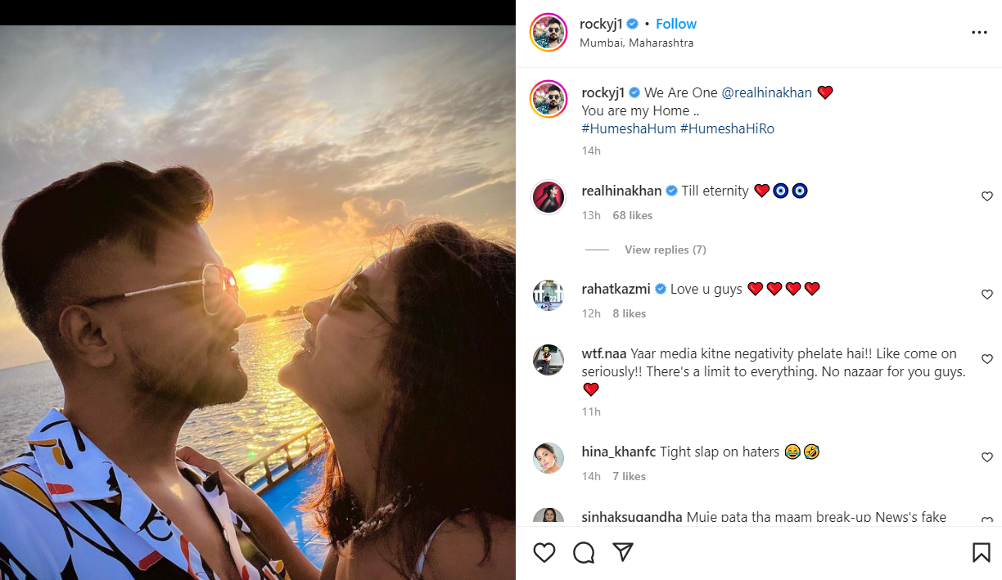Image resolution: width=1002 pixels, height=580 pixels.
Task: Open rahatkazmi's profile from comment username
Action: coord(616,289)
